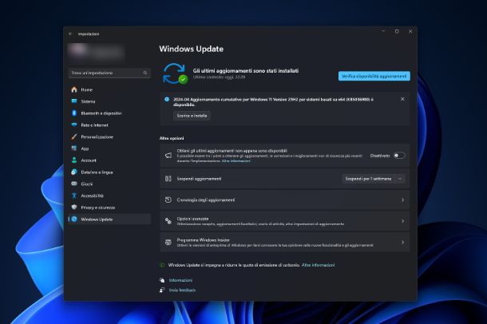
Task: Click the Giochi controller icon
Action: point(74,184)
